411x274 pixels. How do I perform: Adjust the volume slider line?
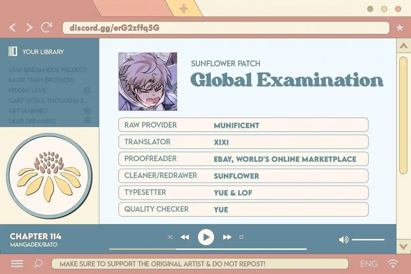pos(368,240)
